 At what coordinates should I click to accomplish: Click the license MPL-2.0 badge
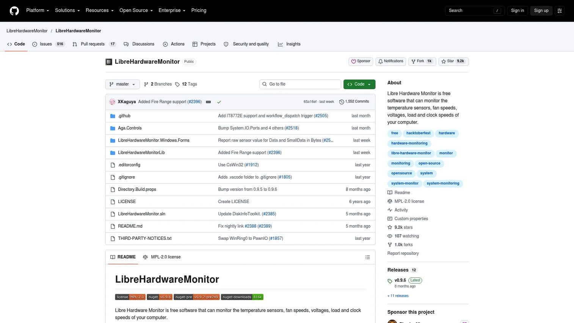(x=130, y=297)
